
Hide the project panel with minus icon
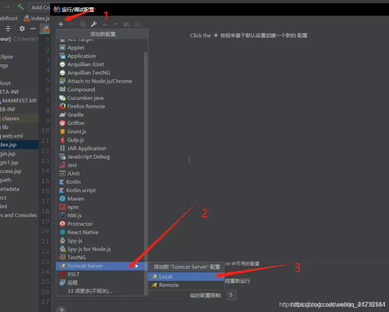pos(33,29)
